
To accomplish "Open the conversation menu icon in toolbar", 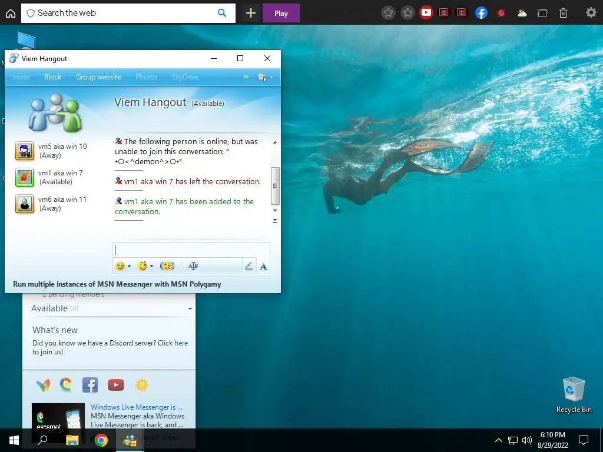I will (x=263, y=77).
